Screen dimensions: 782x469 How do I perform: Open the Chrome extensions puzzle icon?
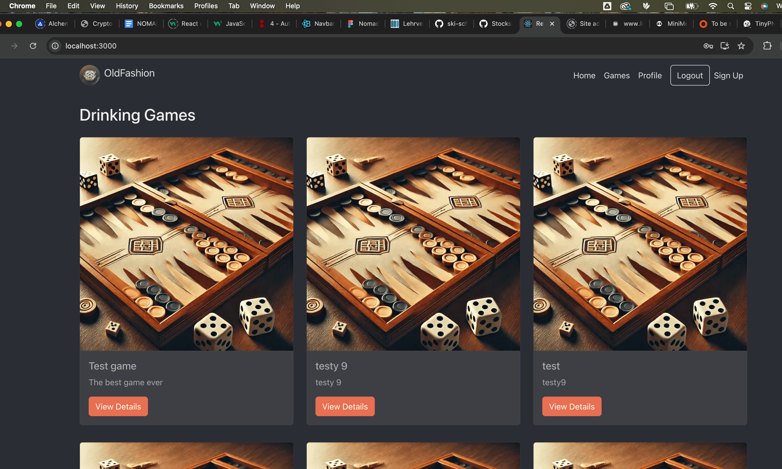(x=767, y=46)
